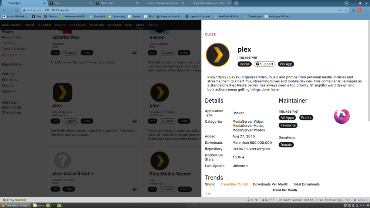The width and height of the screenshot is (370, 208).
Task: Open the terminal from the taskbar
Action: click(54, 205)
